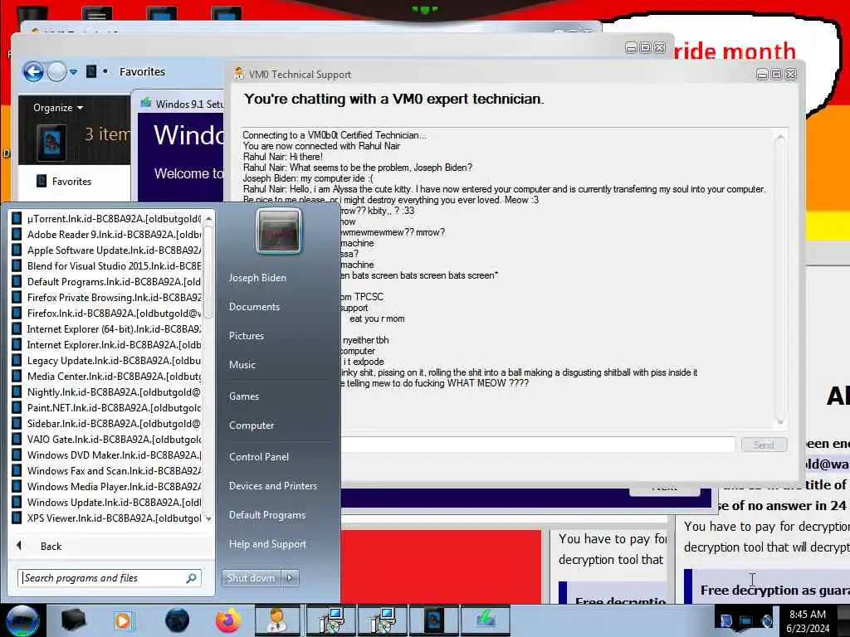Open the black folder icon on taskbar
The image size is (850, 637).
(x=74, y=620)
